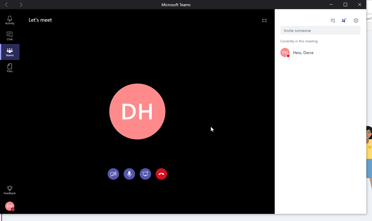The width and height of the screenshot is (372, 221).
Task: Toggle the participants panel
Action: 344,21
